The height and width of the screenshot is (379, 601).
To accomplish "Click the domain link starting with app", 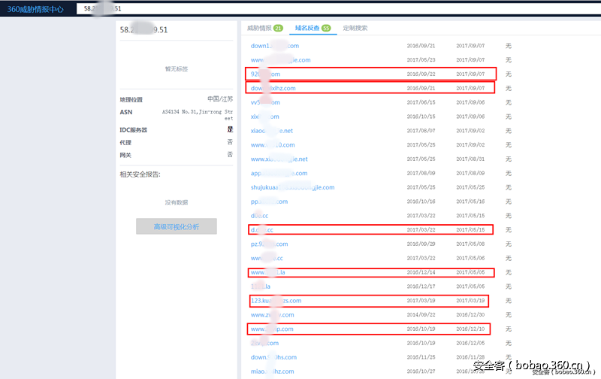I will pyautogui.click(x=268, y=173).
